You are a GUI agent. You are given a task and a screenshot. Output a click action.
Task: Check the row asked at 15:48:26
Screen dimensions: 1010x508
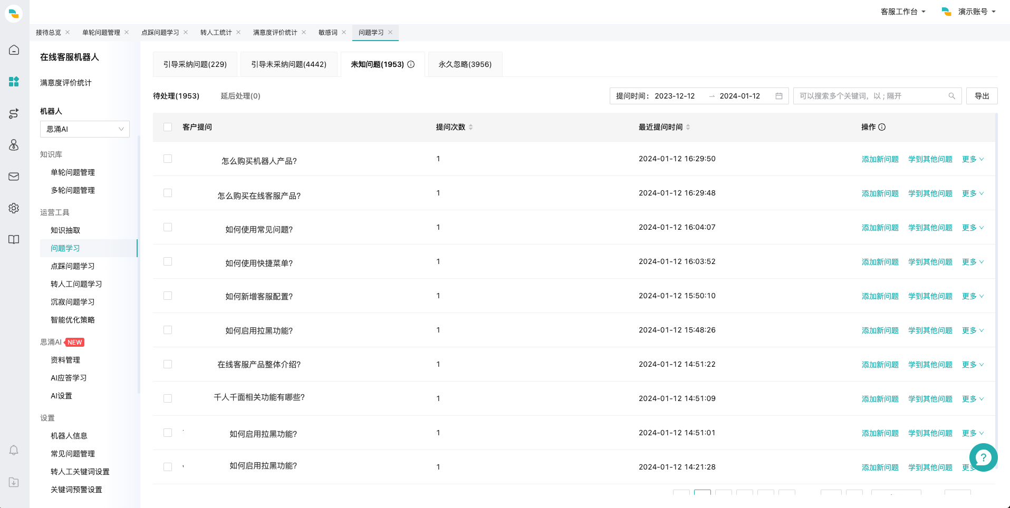coord(168,330)
